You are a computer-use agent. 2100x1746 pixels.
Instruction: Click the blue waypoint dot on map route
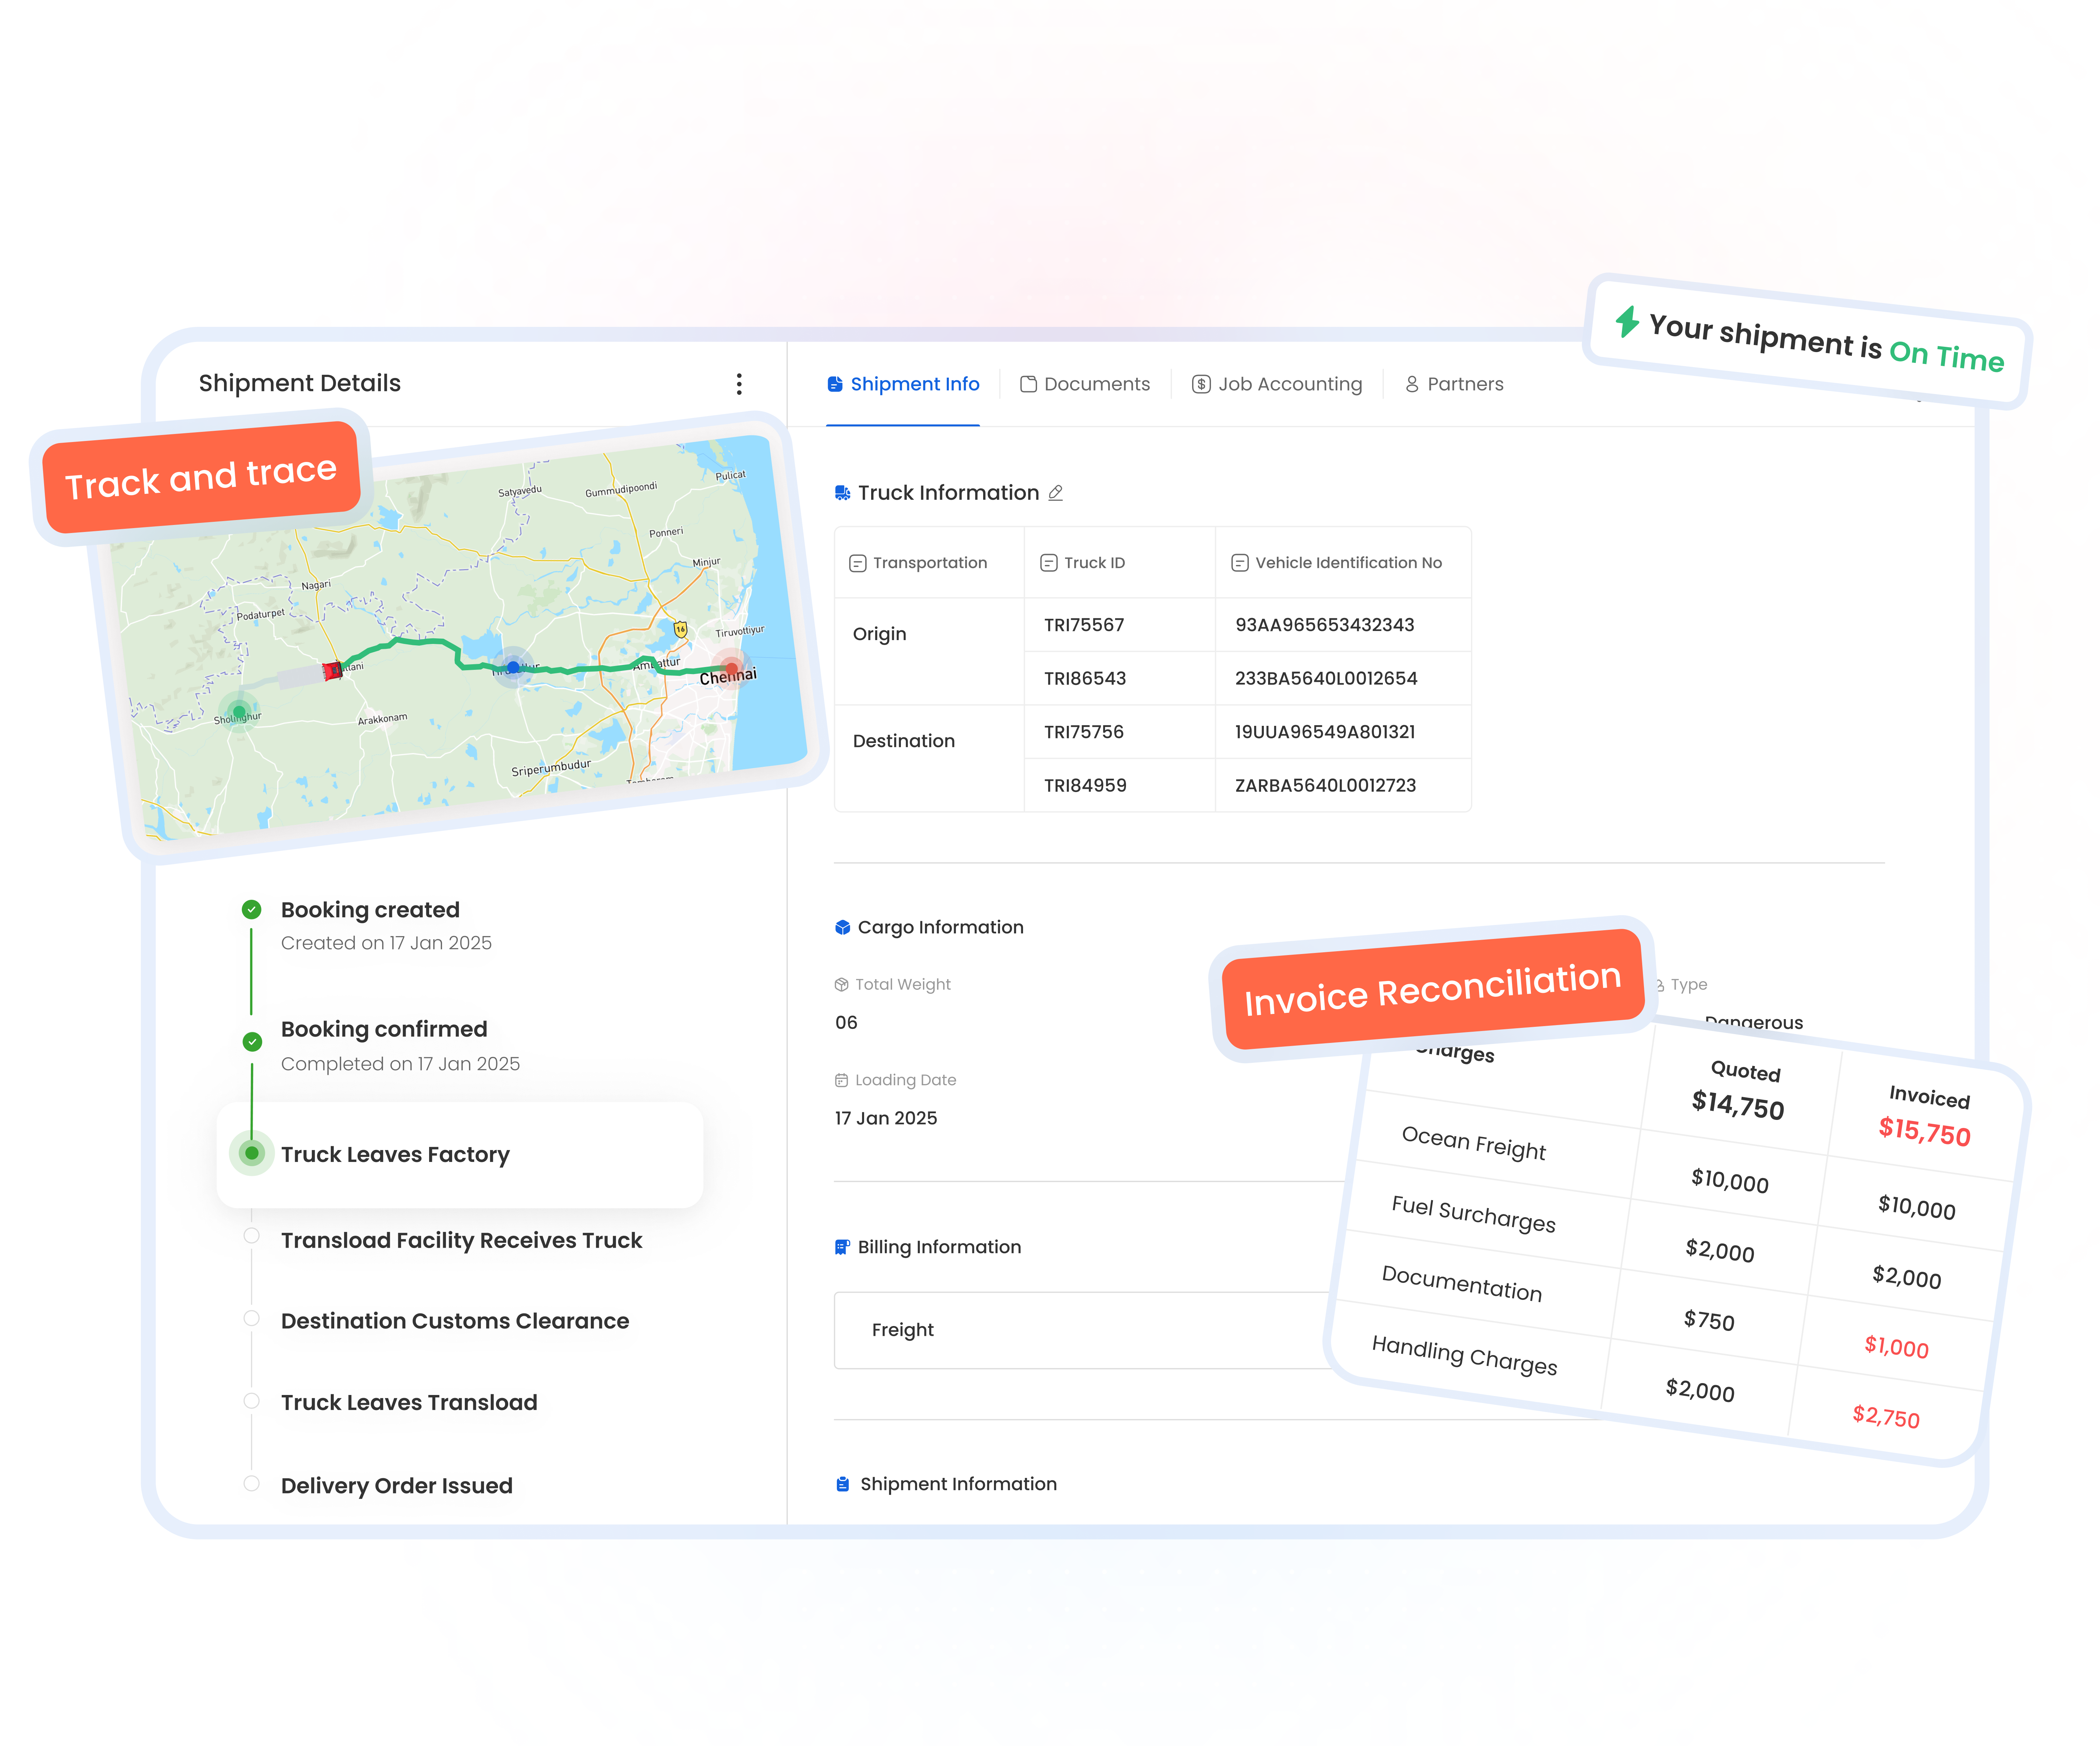(513, 667)
